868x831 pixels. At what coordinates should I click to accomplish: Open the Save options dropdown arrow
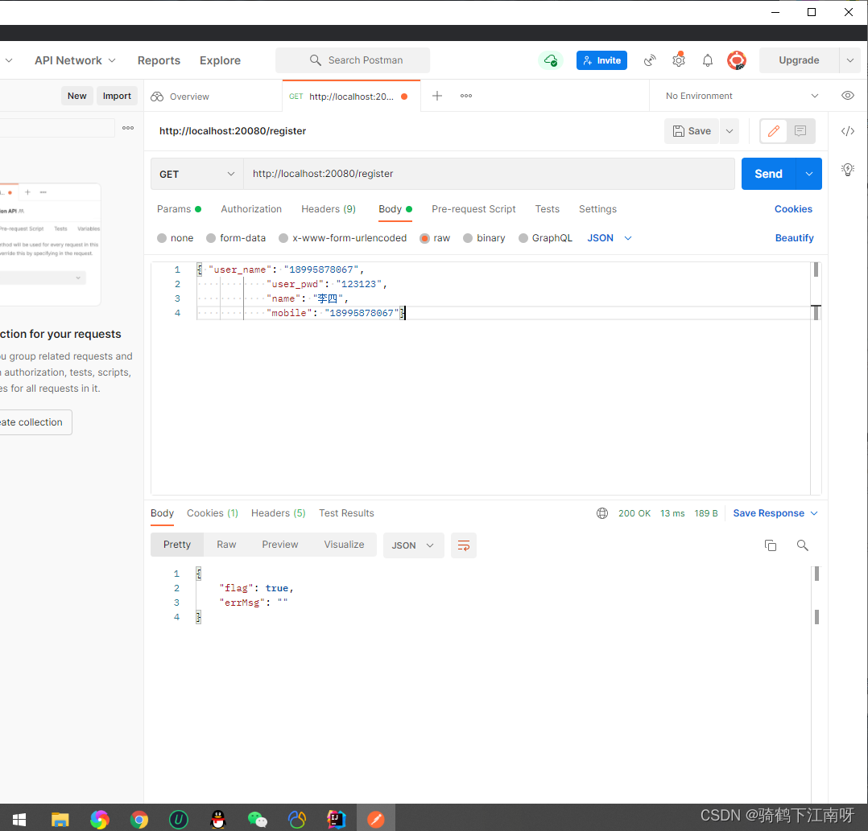(729, 131)
